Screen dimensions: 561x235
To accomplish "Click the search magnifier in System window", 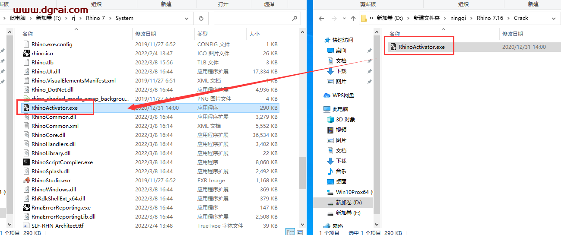I will point(295,18).
